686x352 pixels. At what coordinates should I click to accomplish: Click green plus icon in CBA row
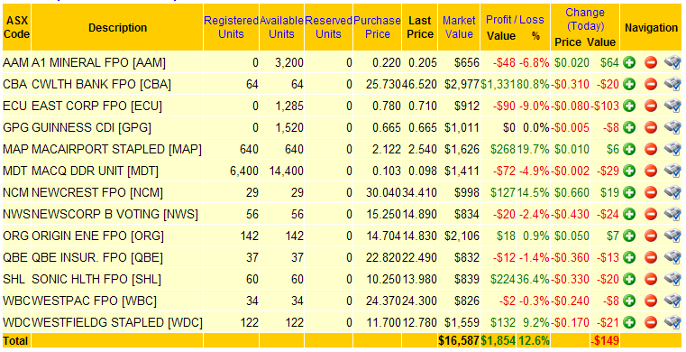pyautogui.click(x=629, y=84)
